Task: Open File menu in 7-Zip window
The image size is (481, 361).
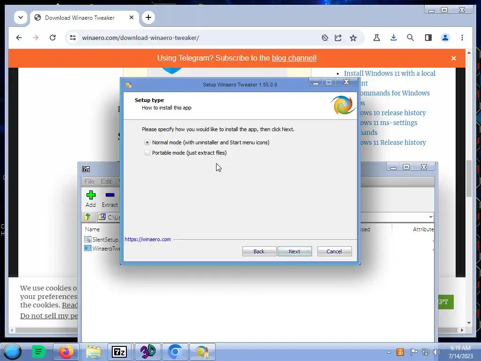Action: click(89, 181)
